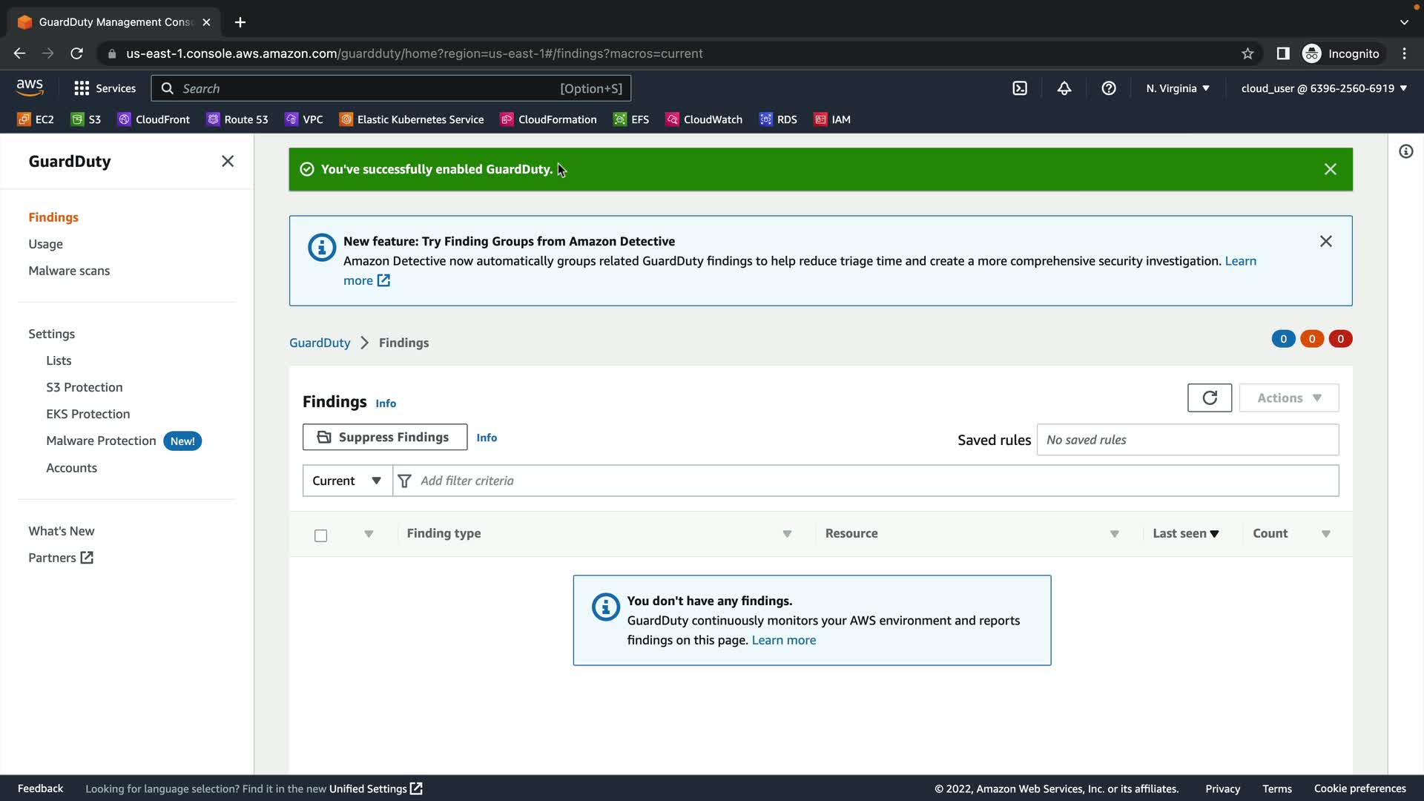Open the Saved rules dropdown
This screenshot has height=801, width=1424.
(x=1187, y=440)
